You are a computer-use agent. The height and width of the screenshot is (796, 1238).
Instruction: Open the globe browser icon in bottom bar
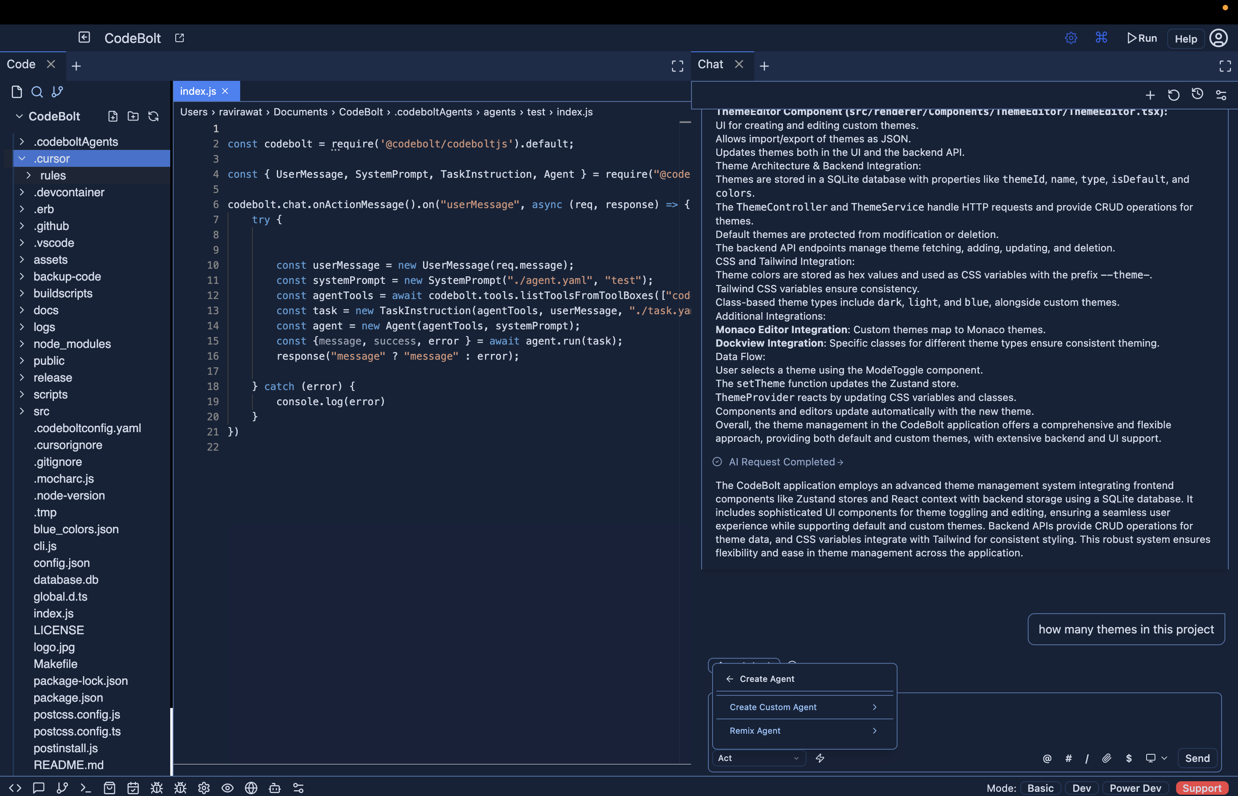251,788
